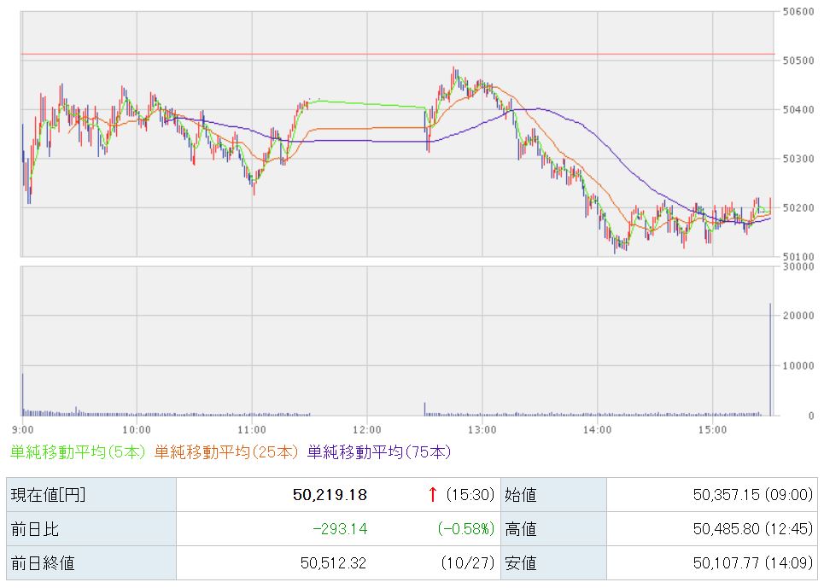This screenshot has width=824, height=588.
Task: Click the opening volume bar at 9:00
Action: 23,394
